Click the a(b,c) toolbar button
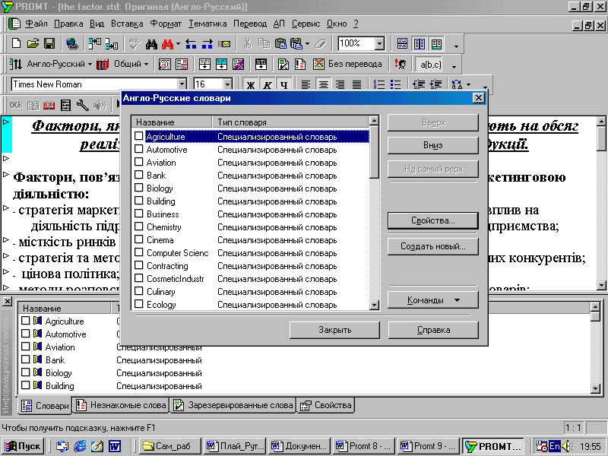 coord(430,65)
